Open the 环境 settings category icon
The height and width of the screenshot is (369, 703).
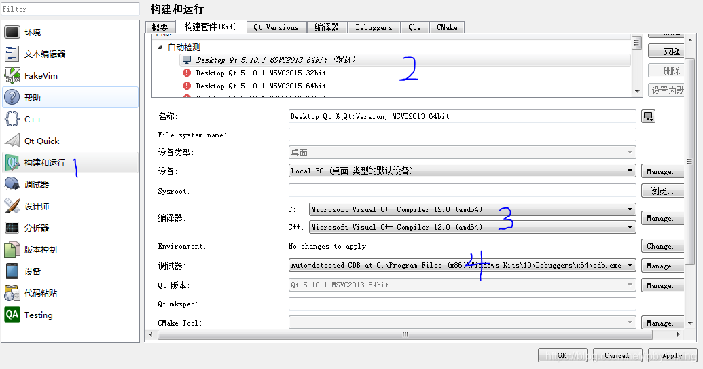[12, 32]
